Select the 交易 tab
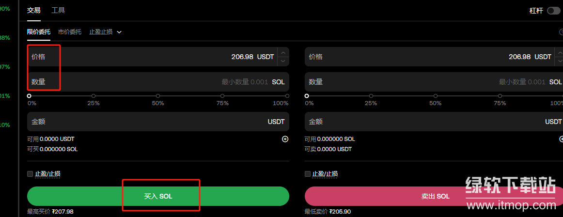Screen dimensions: 563x217 coord(34,10)
